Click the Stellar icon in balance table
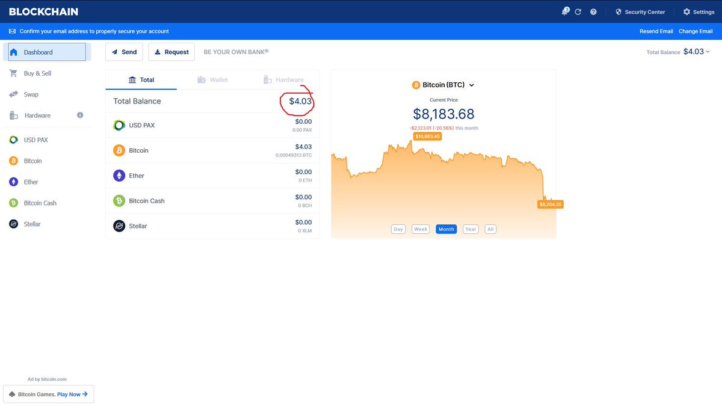The width and height of the screenshot is (722, 406). (119, 226)
